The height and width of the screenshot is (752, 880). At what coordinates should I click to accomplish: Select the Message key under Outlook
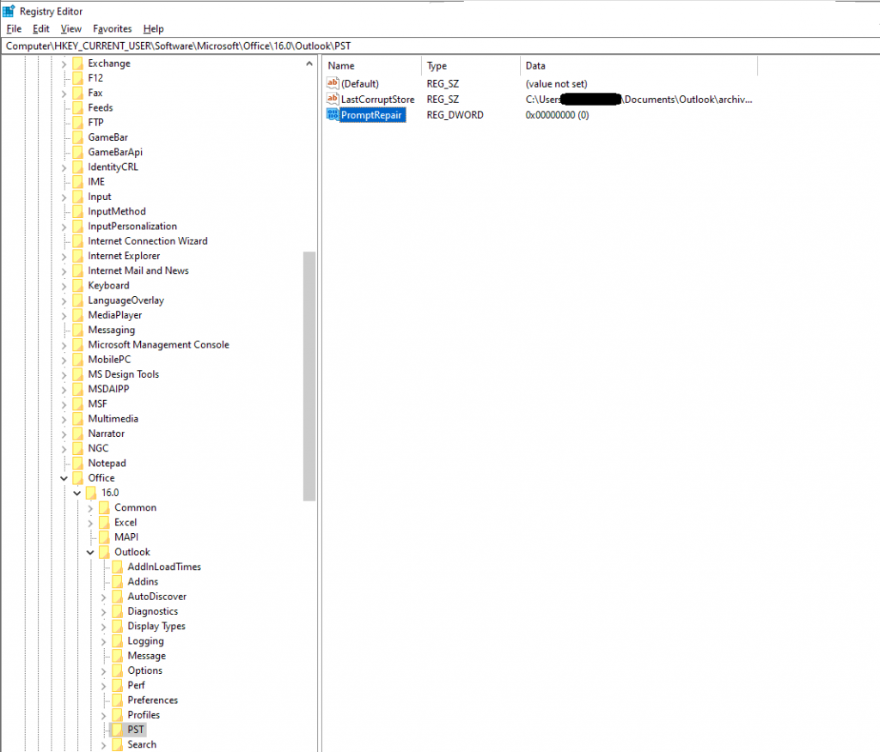[x=146, y=656]
